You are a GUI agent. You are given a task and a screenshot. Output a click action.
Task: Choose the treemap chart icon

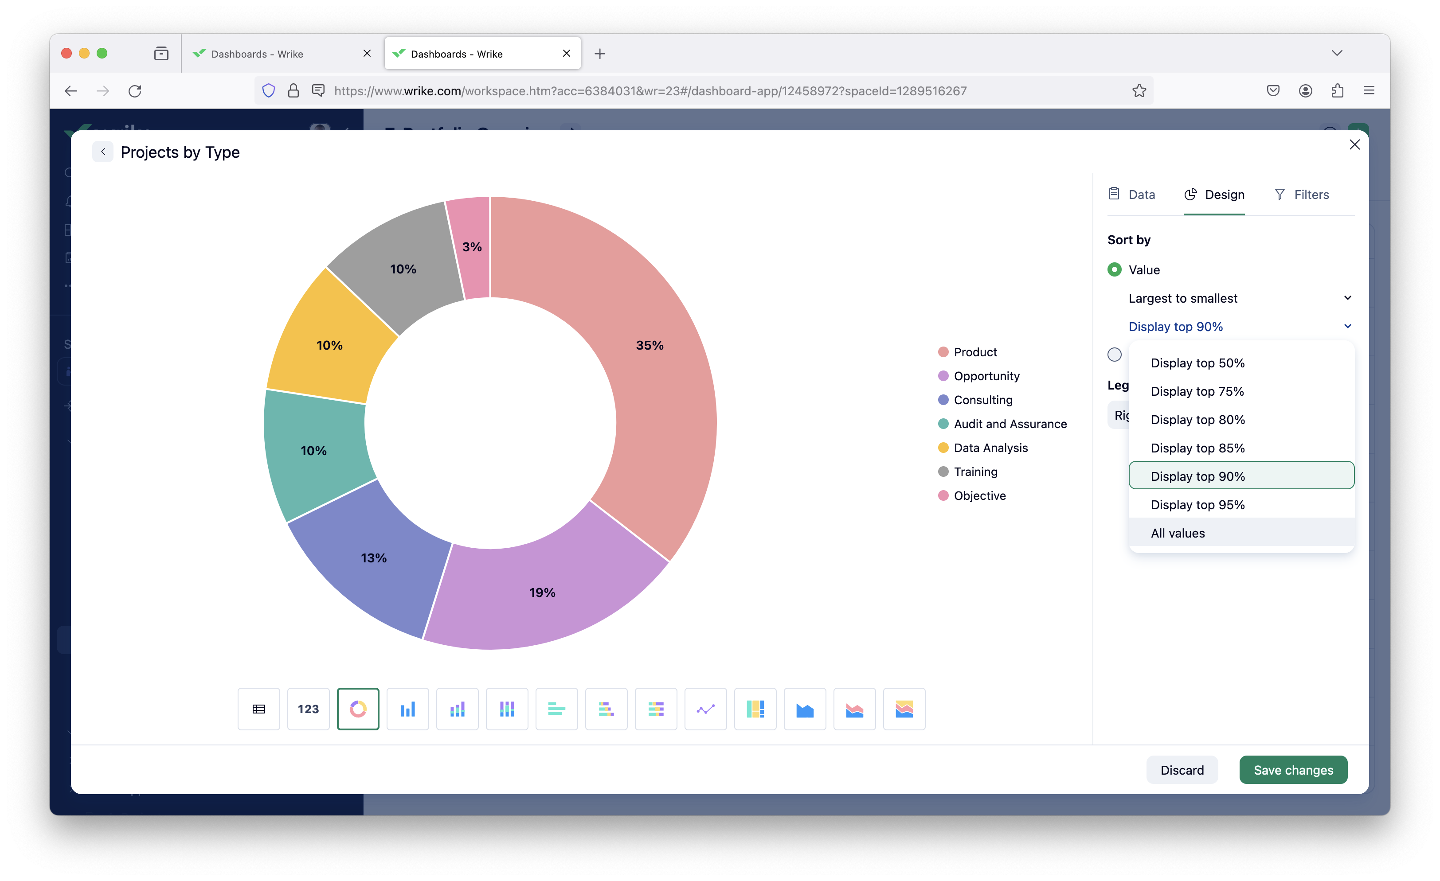[x=755, y=709]
